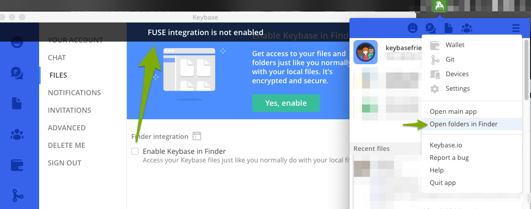The width and height of the screenshot is (531, 209).
Task: Select 'Open folders in Finder' entry
Action: 472,124
